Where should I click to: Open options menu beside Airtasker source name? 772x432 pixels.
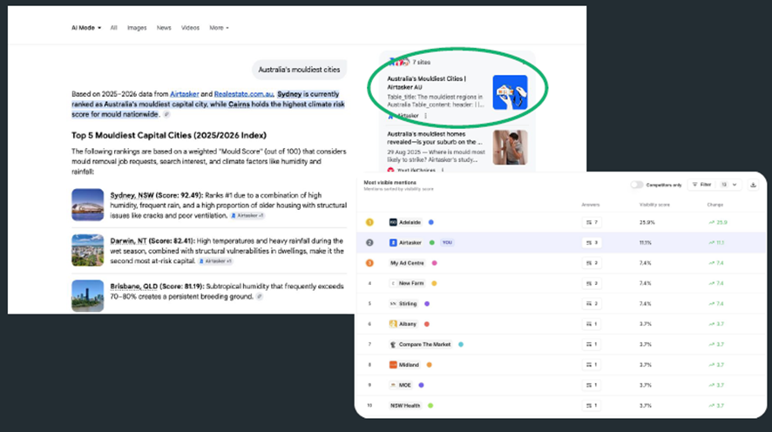[425, 116]
